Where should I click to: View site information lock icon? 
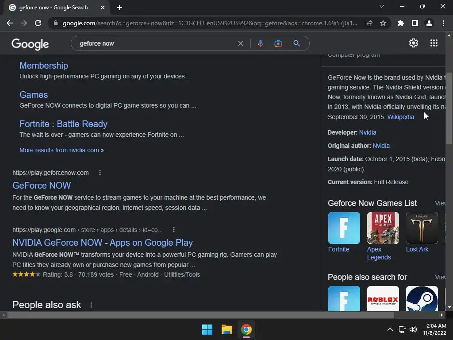(56, 23)
